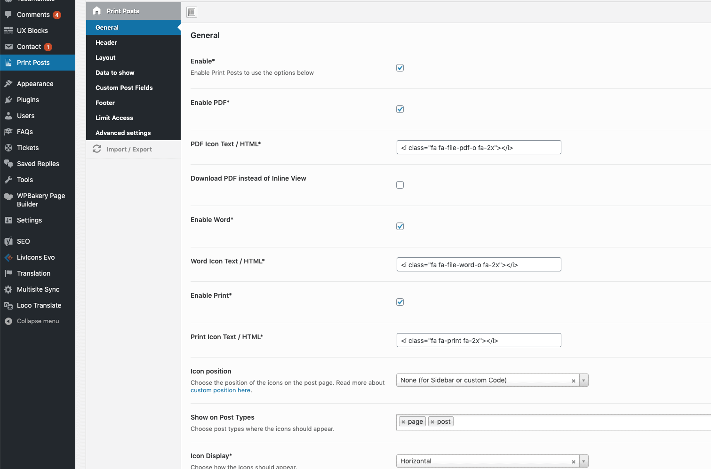Select the UX Blocks sidebar icon
The image size is (711, 469).
point(8,30)
